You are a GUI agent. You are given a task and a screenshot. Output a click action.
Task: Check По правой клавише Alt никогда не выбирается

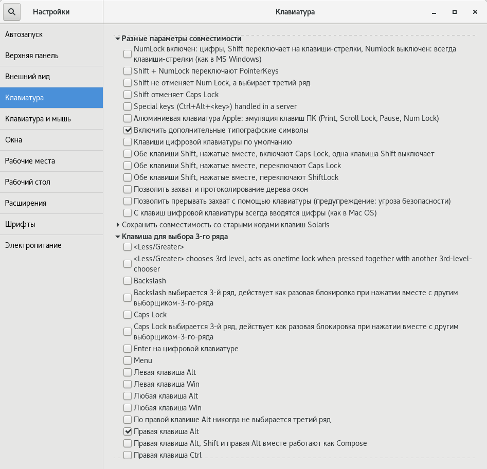pyautogui.click(x=128, y=420)
